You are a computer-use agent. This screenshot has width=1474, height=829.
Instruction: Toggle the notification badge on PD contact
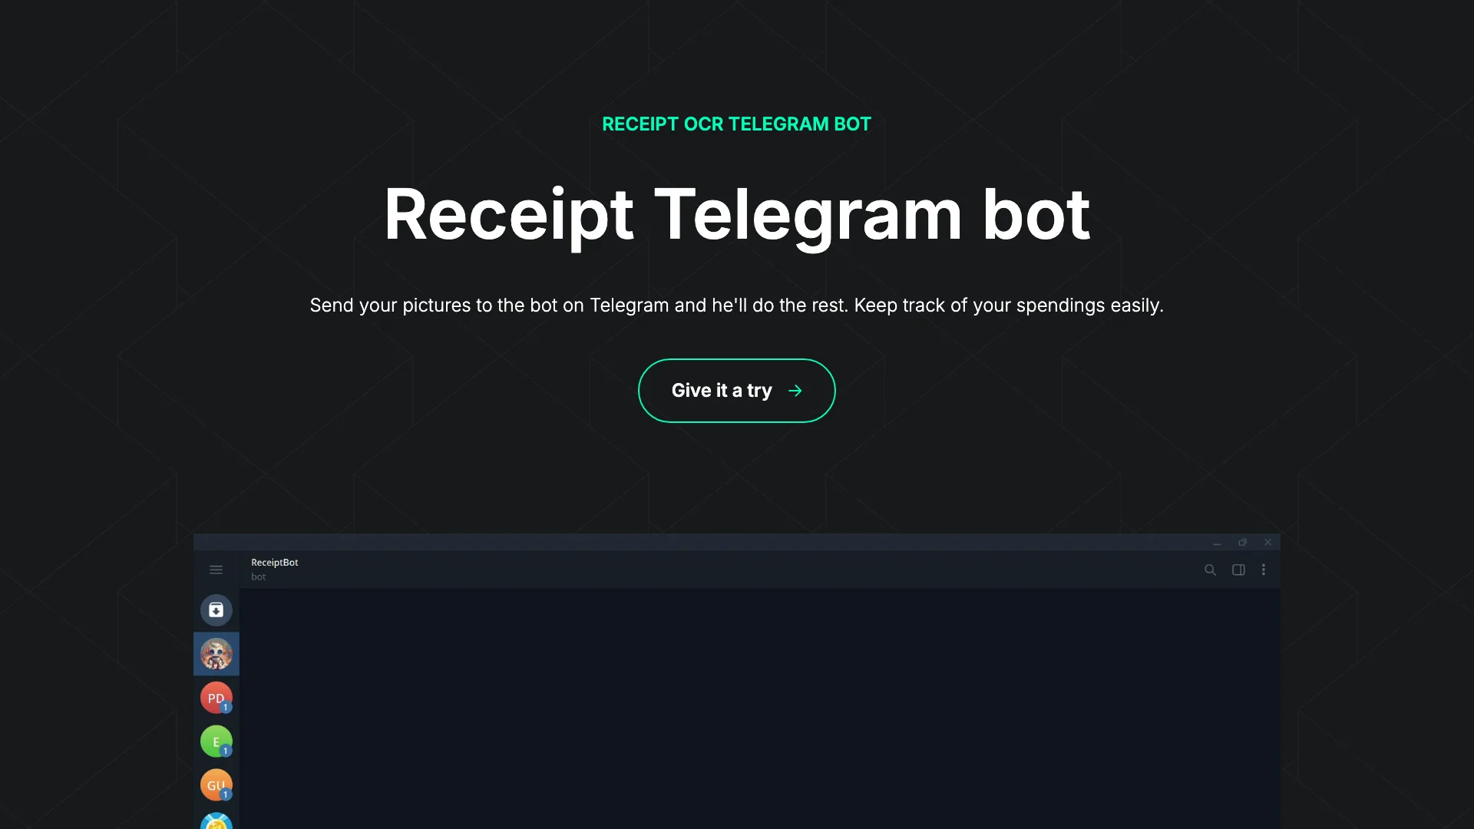pos(225,708)
